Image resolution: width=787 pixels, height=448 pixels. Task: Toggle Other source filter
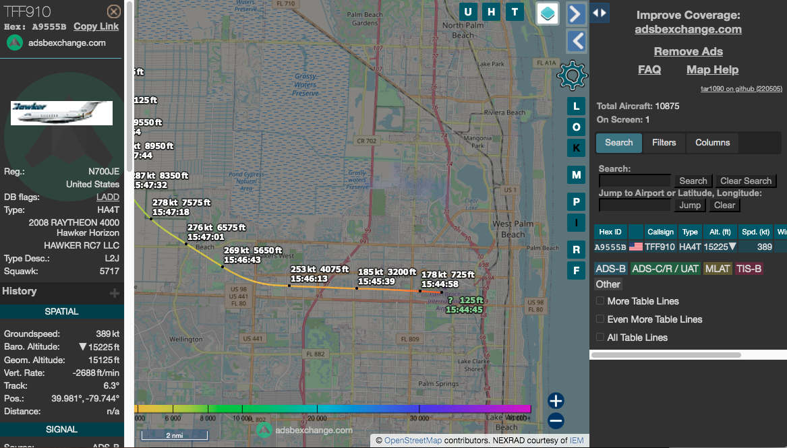point(608,284)
